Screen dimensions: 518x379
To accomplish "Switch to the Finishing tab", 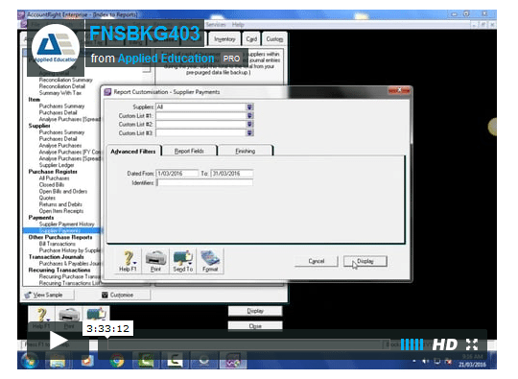I will (246, 151).
